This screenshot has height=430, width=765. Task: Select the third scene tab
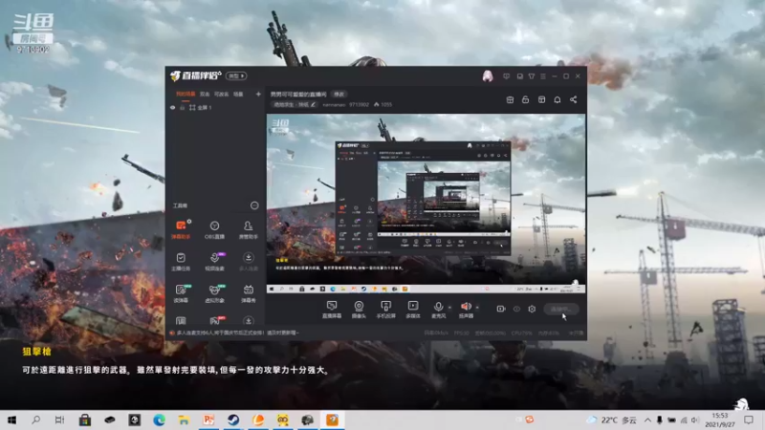tap(221, 94)
